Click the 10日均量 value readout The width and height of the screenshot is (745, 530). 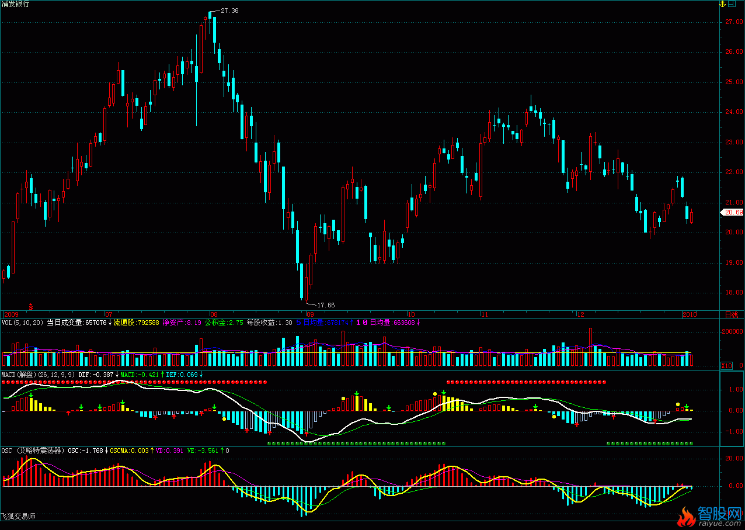point(388,322)
